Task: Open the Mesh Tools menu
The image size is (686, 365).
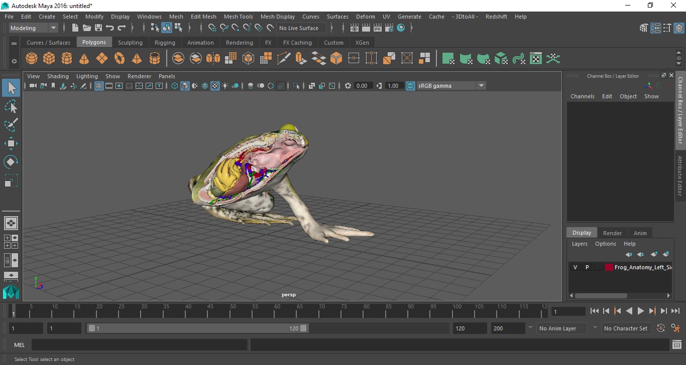Action: tap(239, 17)
